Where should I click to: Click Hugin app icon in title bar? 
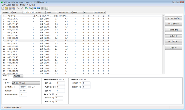coord(2,2)
